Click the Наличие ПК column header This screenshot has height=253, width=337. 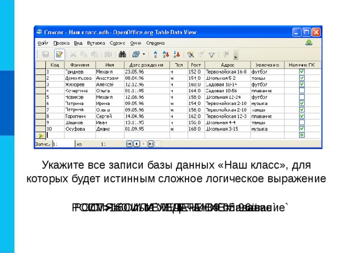302,65
